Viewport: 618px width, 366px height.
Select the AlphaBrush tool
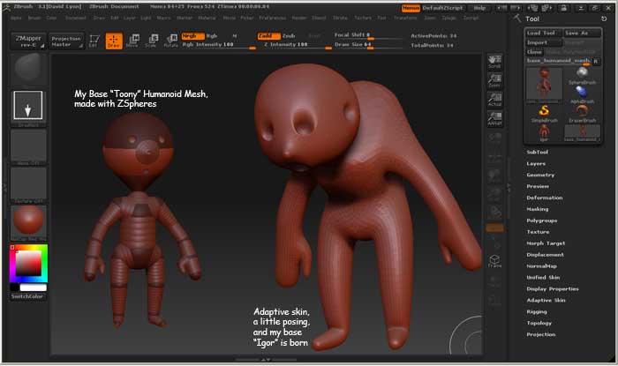tap(582, 95)
